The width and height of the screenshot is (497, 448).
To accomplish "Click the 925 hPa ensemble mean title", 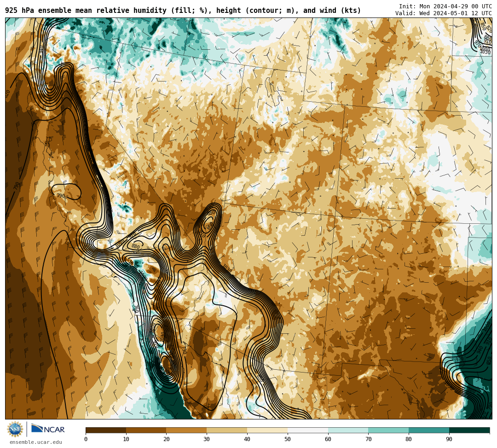I will coord(183,11).
